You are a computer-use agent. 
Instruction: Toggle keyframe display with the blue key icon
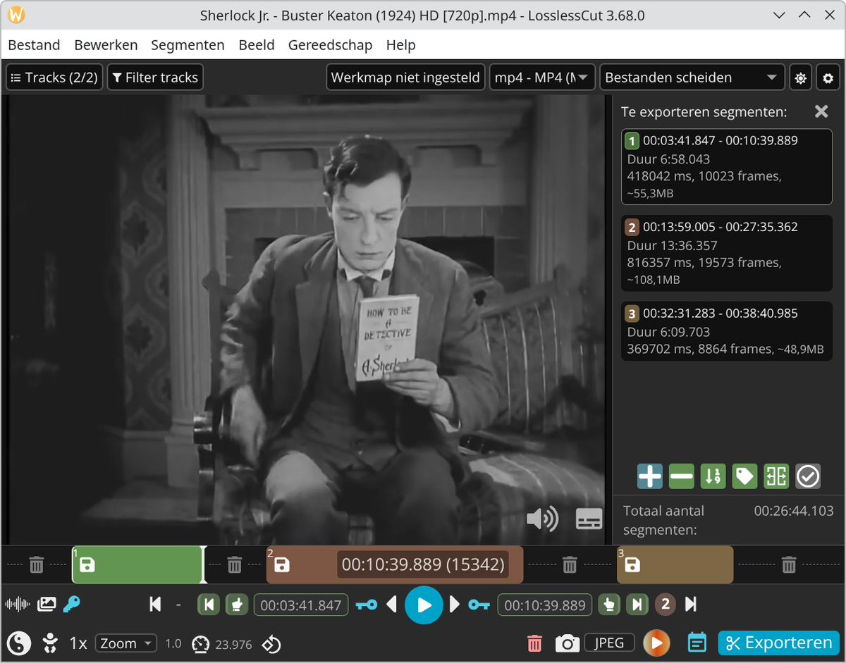tap(71, 604)
